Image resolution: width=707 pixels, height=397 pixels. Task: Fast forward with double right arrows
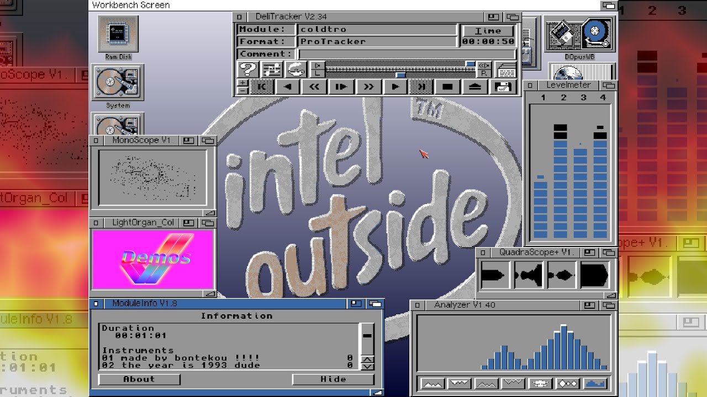368,87
